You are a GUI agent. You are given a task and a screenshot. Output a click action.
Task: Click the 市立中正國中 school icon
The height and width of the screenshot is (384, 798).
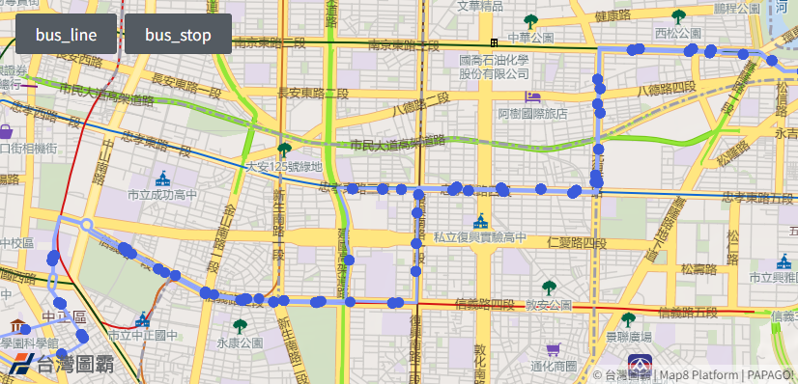tap(143, 320)
